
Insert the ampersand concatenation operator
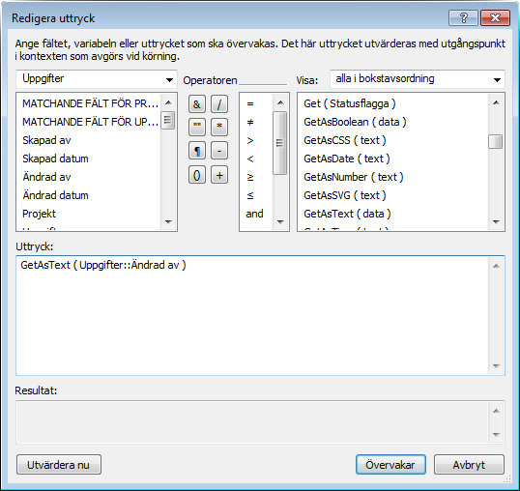click(x=197, y=104)
